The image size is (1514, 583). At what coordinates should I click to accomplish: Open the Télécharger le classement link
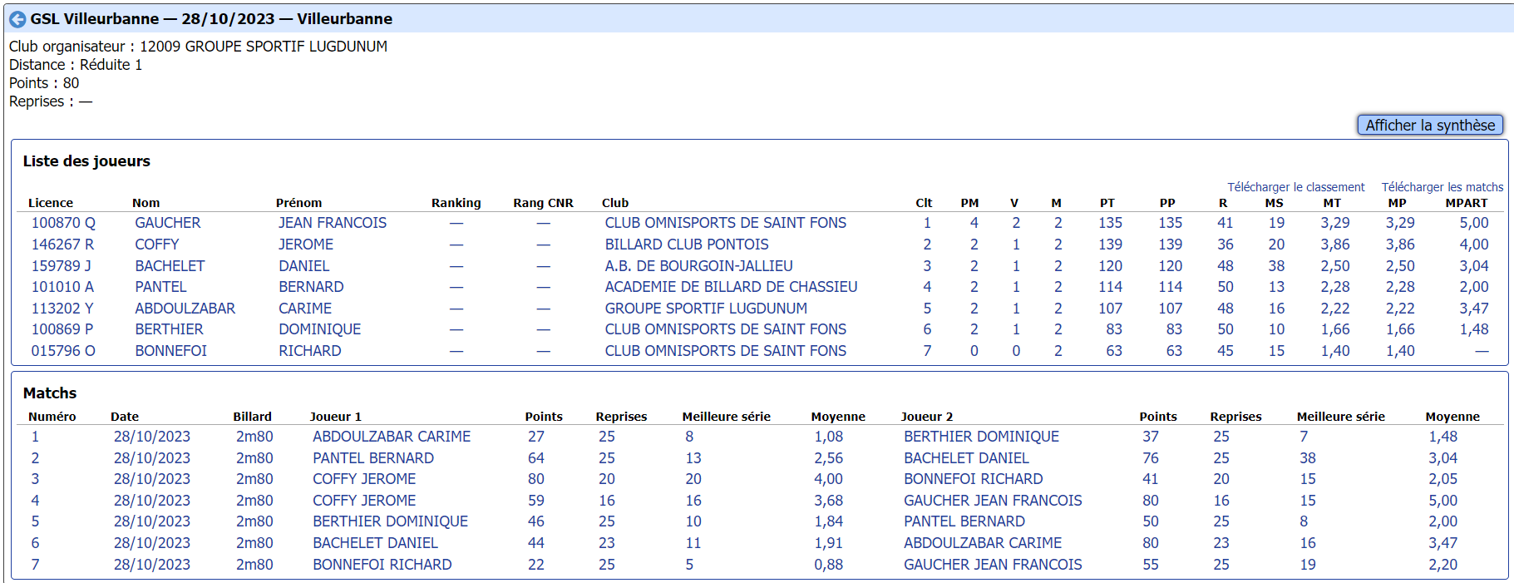tap(1296, 187)
